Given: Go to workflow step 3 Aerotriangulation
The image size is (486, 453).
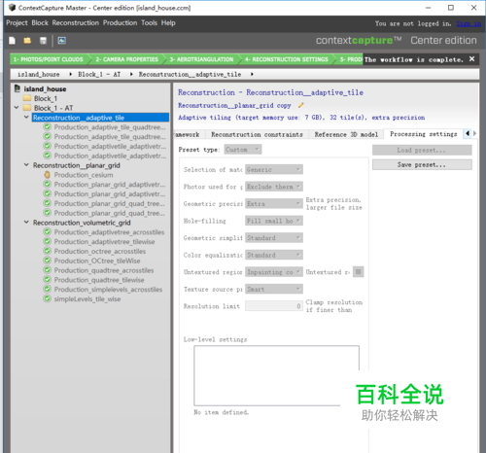Looking at the screenshot, I should coord(201,59).
